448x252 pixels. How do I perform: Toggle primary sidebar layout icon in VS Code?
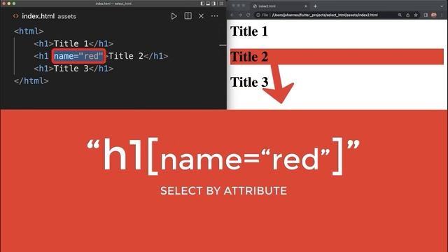point(202,3)
